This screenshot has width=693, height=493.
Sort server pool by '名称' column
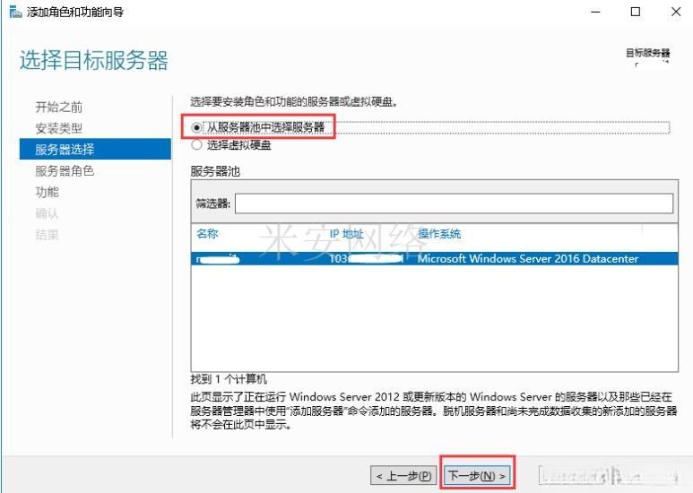[x=207, y=234]
